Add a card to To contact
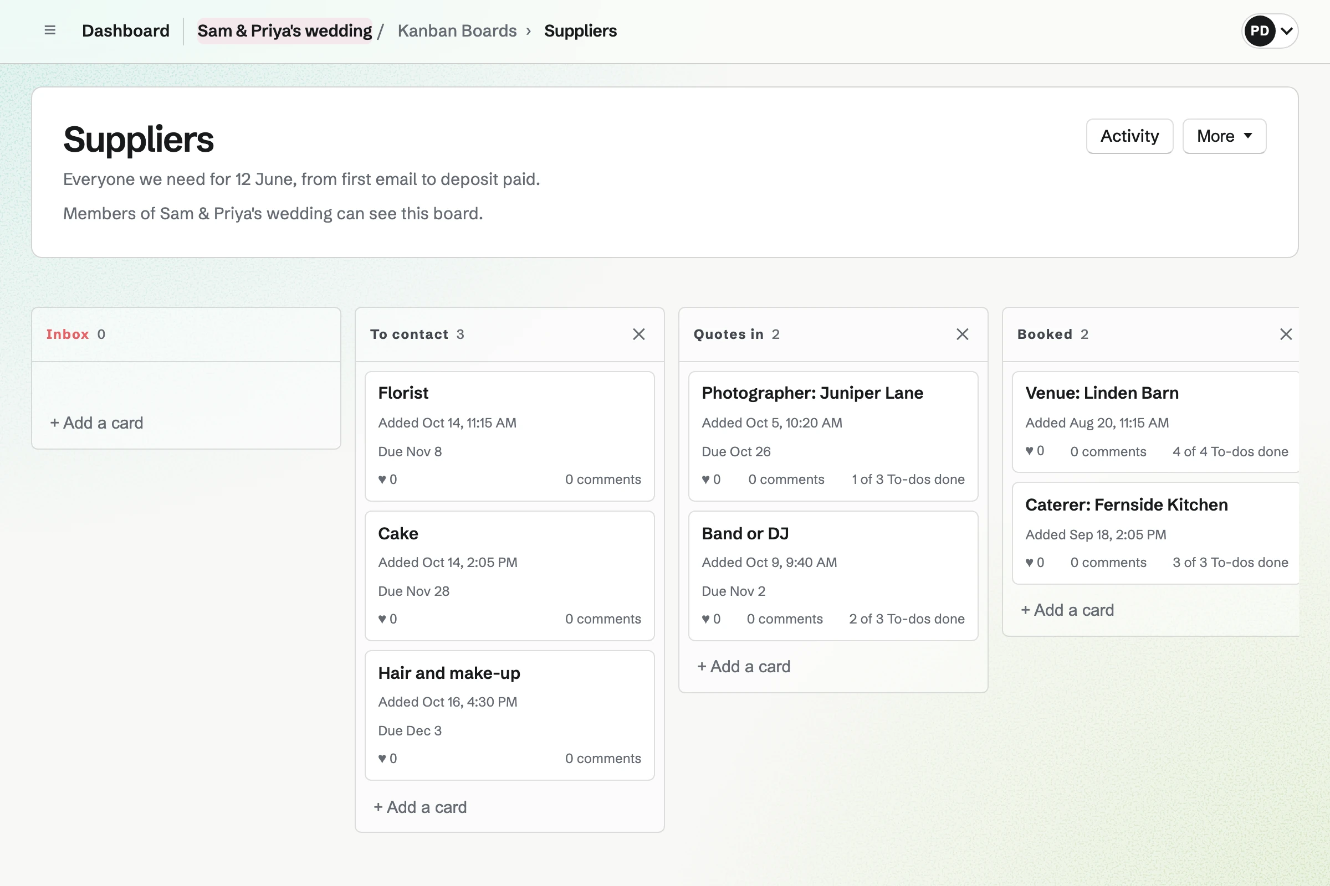This screenshot has width=1330, height=886. pyautogui.click(x=420, y=807)
